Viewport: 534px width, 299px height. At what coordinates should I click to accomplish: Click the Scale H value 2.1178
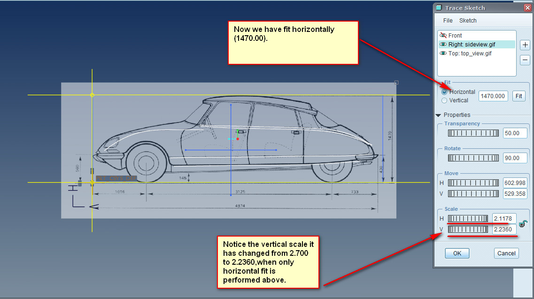pyautogui.click(x=504, y=219)
